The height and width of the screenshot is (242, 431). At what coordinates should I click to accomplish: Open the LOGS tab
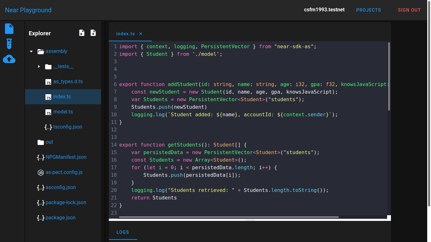pyautogui.click(x=123, y=232)
